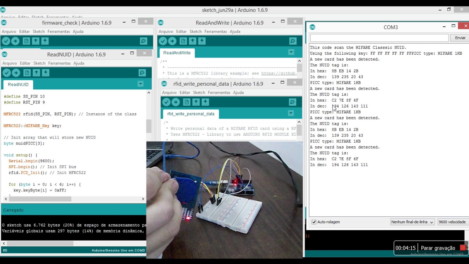Open Arquivo menu in rfid_write_personal_data window

click(x=169, y=92)
